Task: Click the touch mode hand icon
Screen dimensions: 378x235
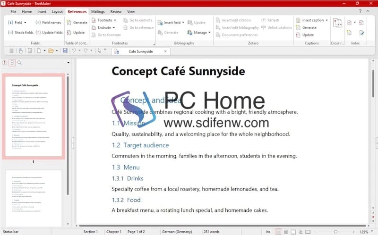Action: [x=21, y=50]
